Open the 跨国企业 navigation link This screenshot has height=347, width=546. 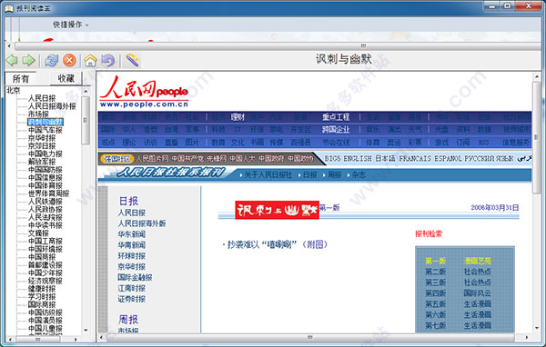[x=336, y=130]
